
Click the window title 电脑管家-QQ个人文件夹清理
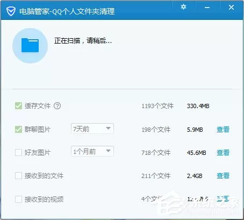point(67,11)
